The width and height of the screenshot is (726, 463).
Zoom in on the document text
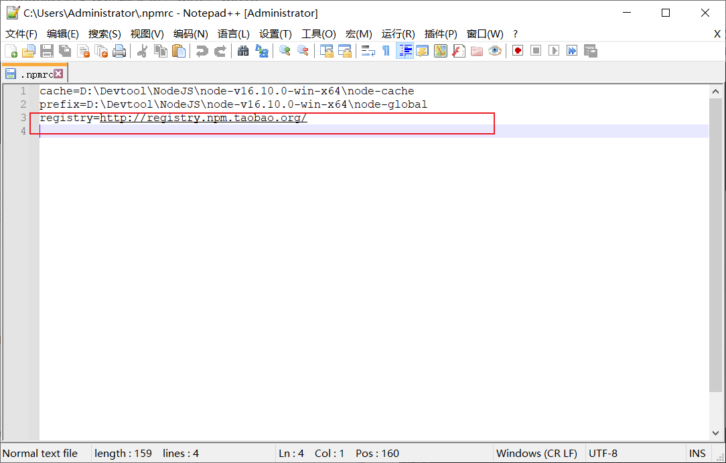pyautogui.click(x=284, y=50)
